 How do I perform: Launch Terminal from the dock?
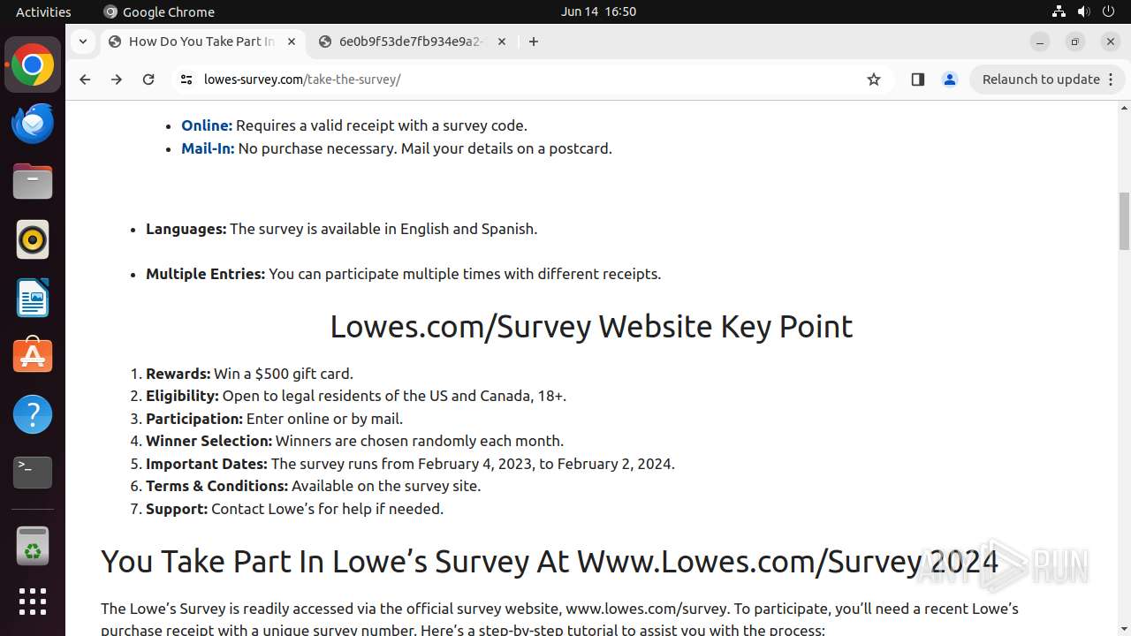(x=33, y=473)
